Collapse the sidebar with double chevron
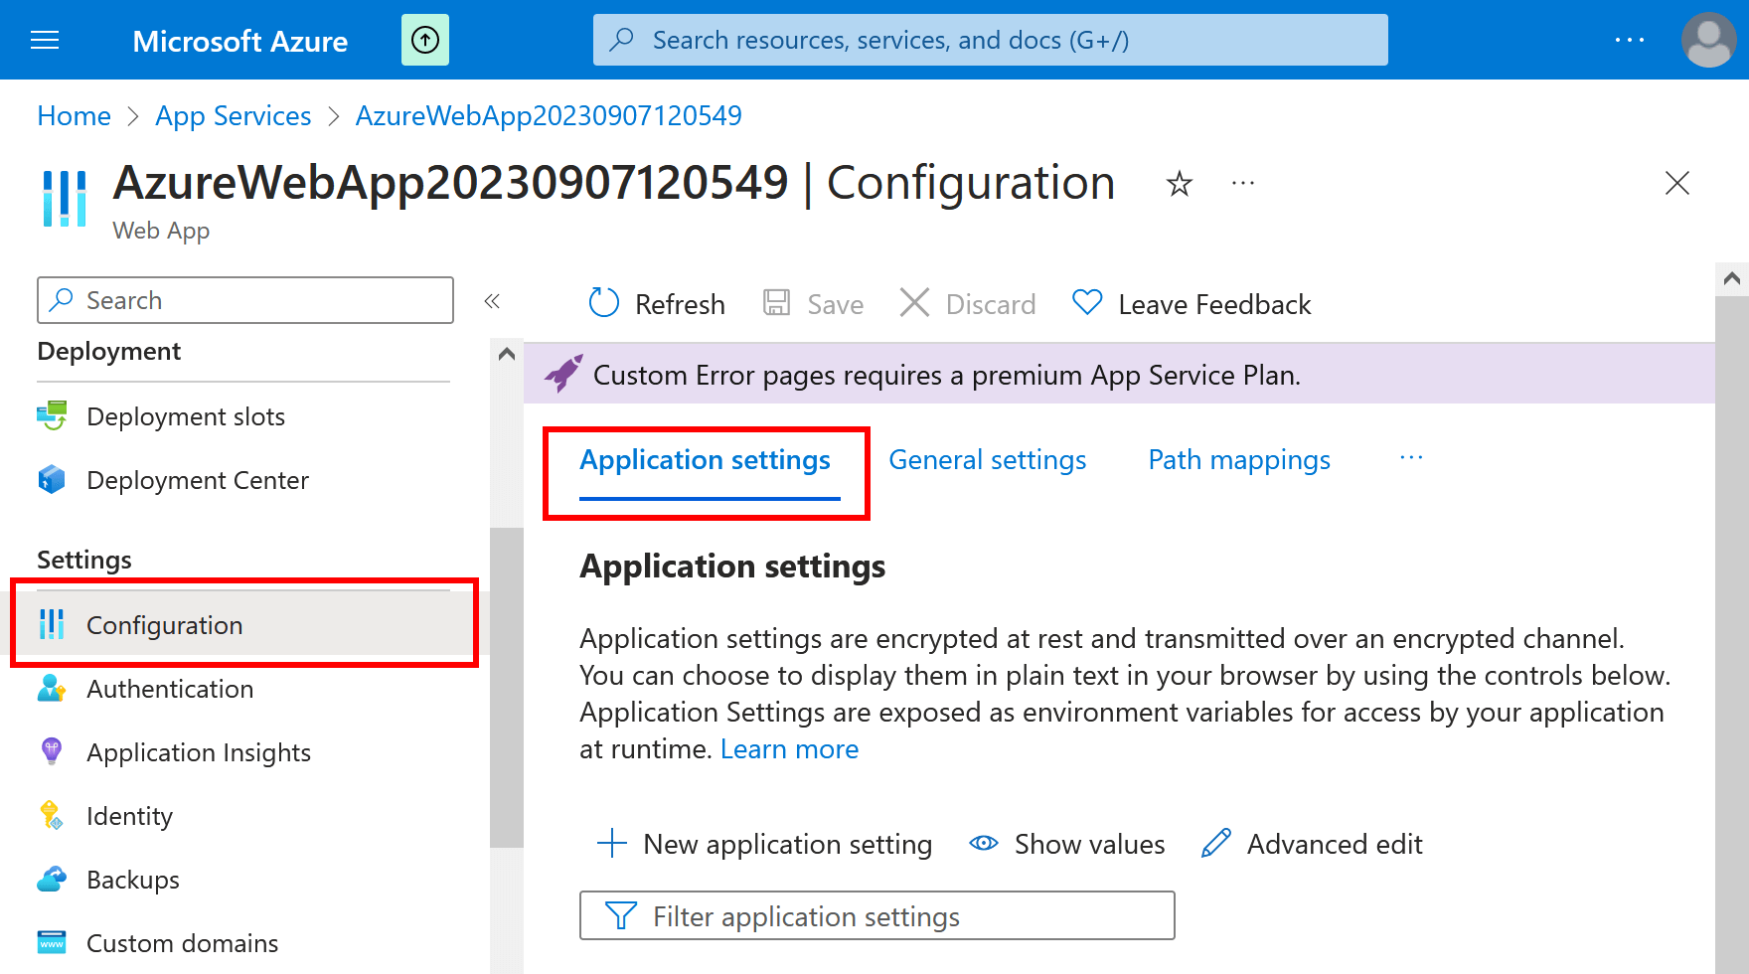This screenshot has width=1749, height=974. (x=492, y=300)
